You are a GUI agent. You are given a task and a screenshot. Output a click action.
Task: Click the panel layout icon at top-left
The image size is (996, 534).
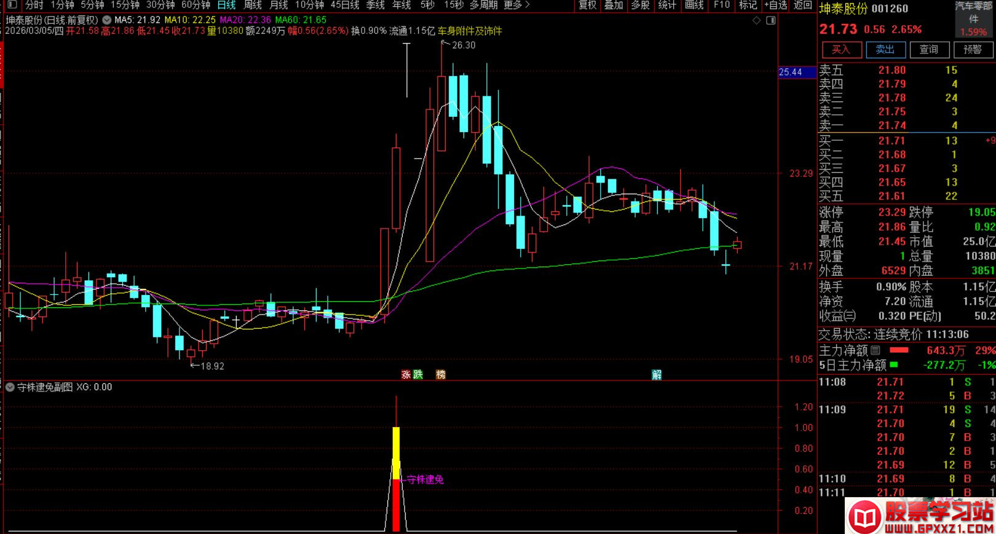[x=12, y=5]
